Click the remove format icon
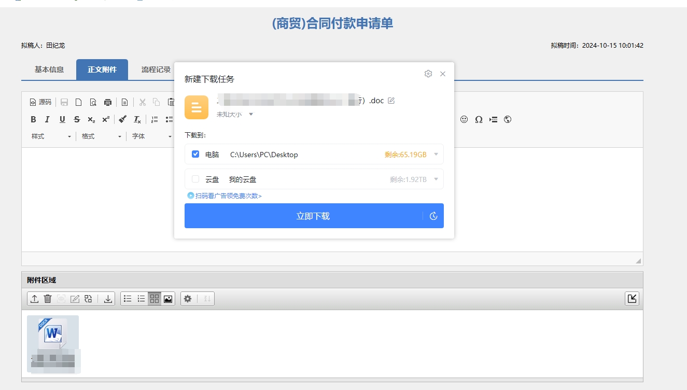The height and width of the screenshot is (390, 687). 137,119
